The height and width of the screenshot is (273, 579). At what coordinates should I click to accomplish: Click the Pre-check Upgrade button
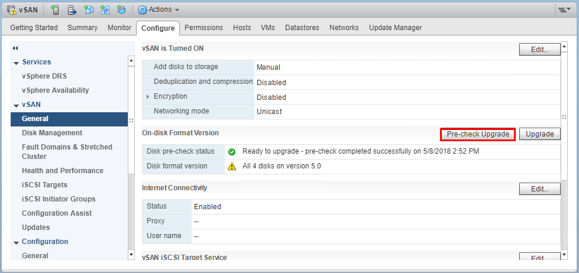point(478,134)
